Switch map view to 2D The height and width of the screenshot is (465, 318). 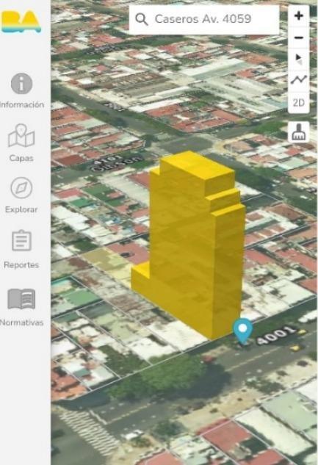(x=299, y=103)
